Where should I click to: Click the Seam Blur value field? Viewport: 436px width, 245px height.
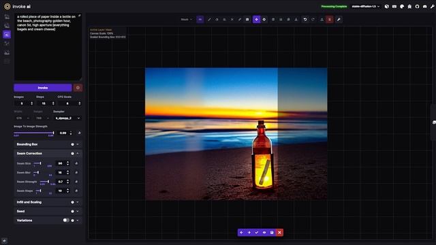pyautogui.click(x=63, y=172)
